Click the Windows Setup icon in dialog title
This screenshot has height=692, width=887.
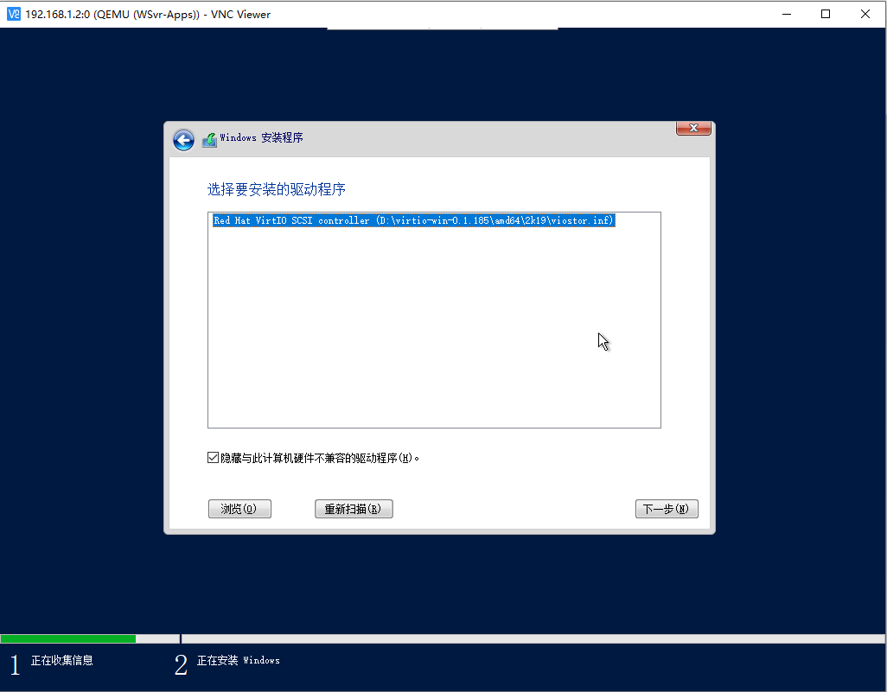209,140
